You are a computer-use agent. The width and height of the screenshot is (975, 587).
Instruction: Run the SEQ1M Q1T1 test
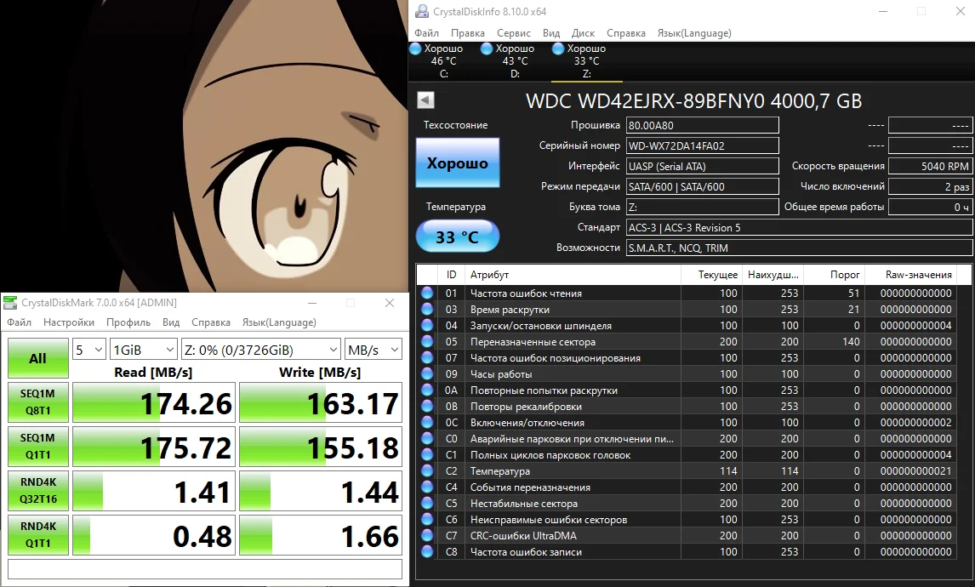[38, 447]
